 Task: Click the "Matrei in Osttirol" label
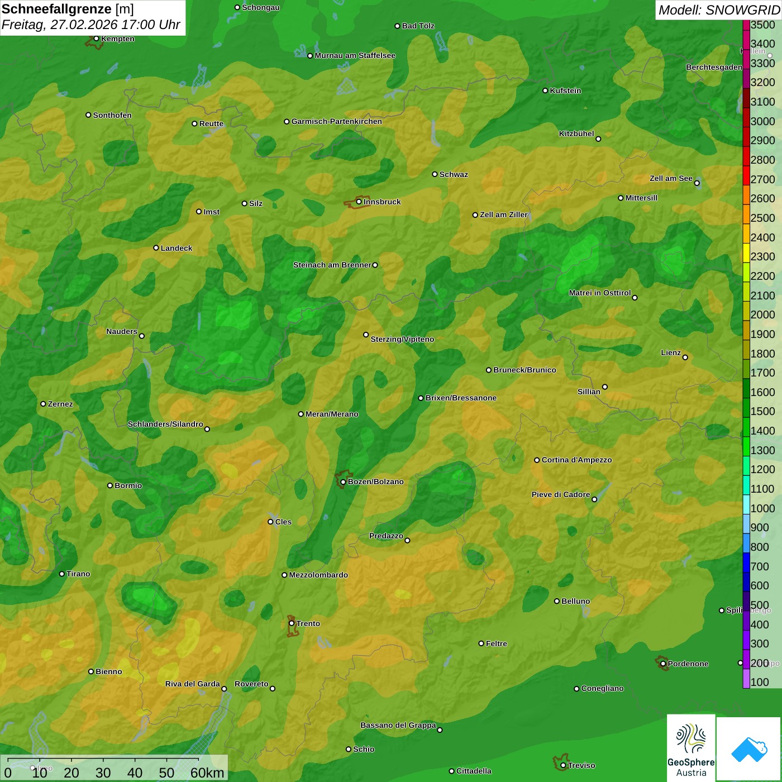click(600, 293)
